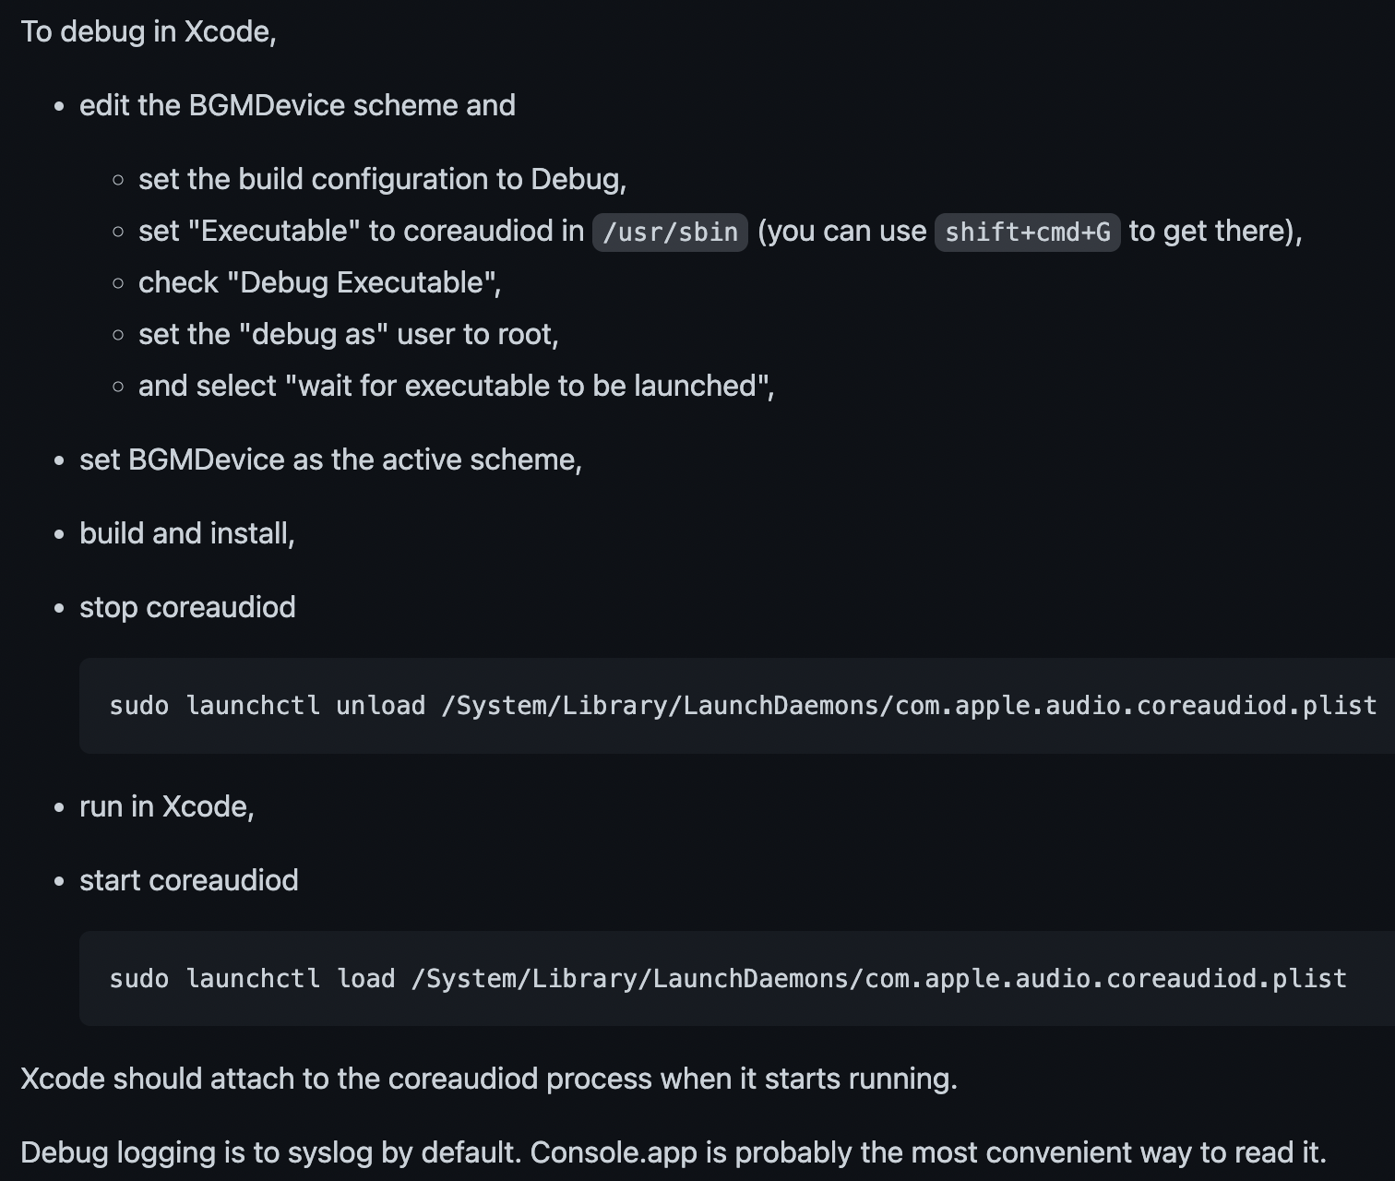The width and height of the screenshot is (1395, 1181).
Task: Click "set the build configuration to Debug," line
Action: (x=382, y=179)
